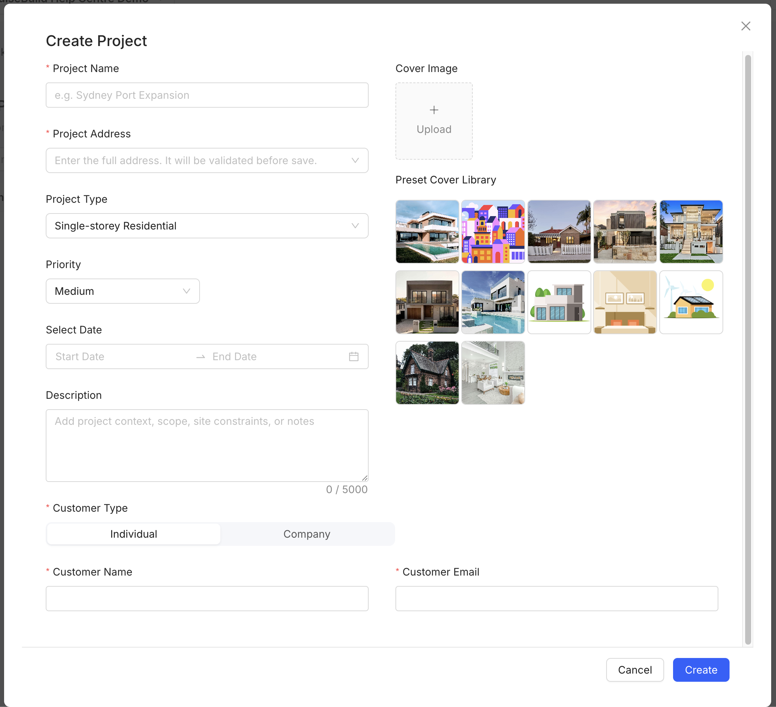Screen dimensions: 776x707
Task: Choose the stone cottage with garden cover
Action: coord(427,373)
